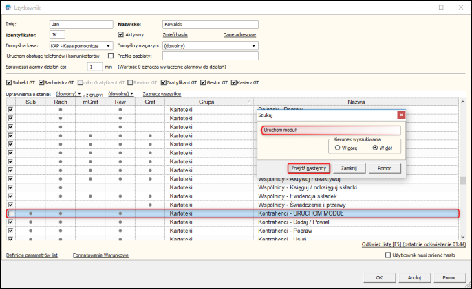Toggle the Aktywny checkbox
Screen dimensions: 472x289
click(x=121, y=34)
